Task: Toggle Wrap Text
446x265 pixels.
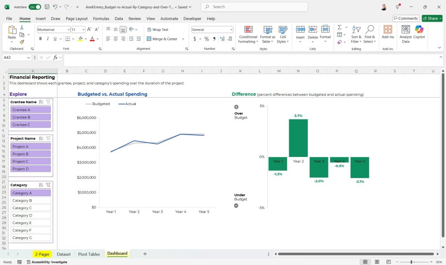Action: (x=158, y=30)
